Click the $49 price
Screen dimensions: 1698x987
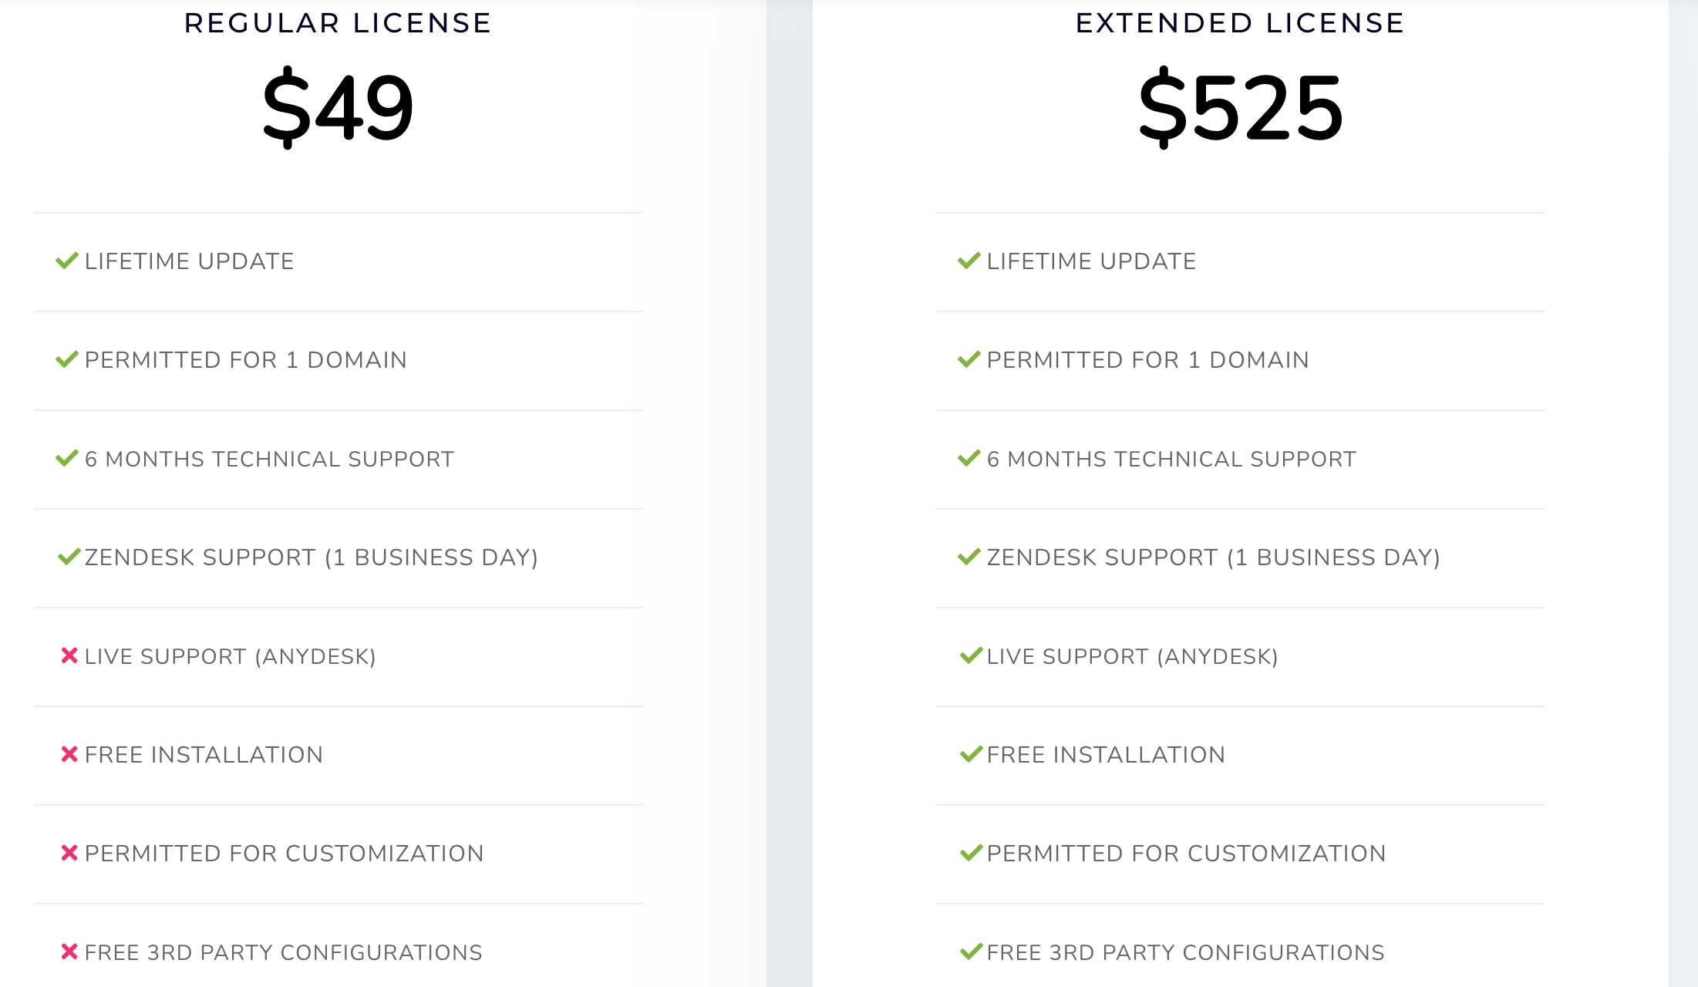point(338,107)
